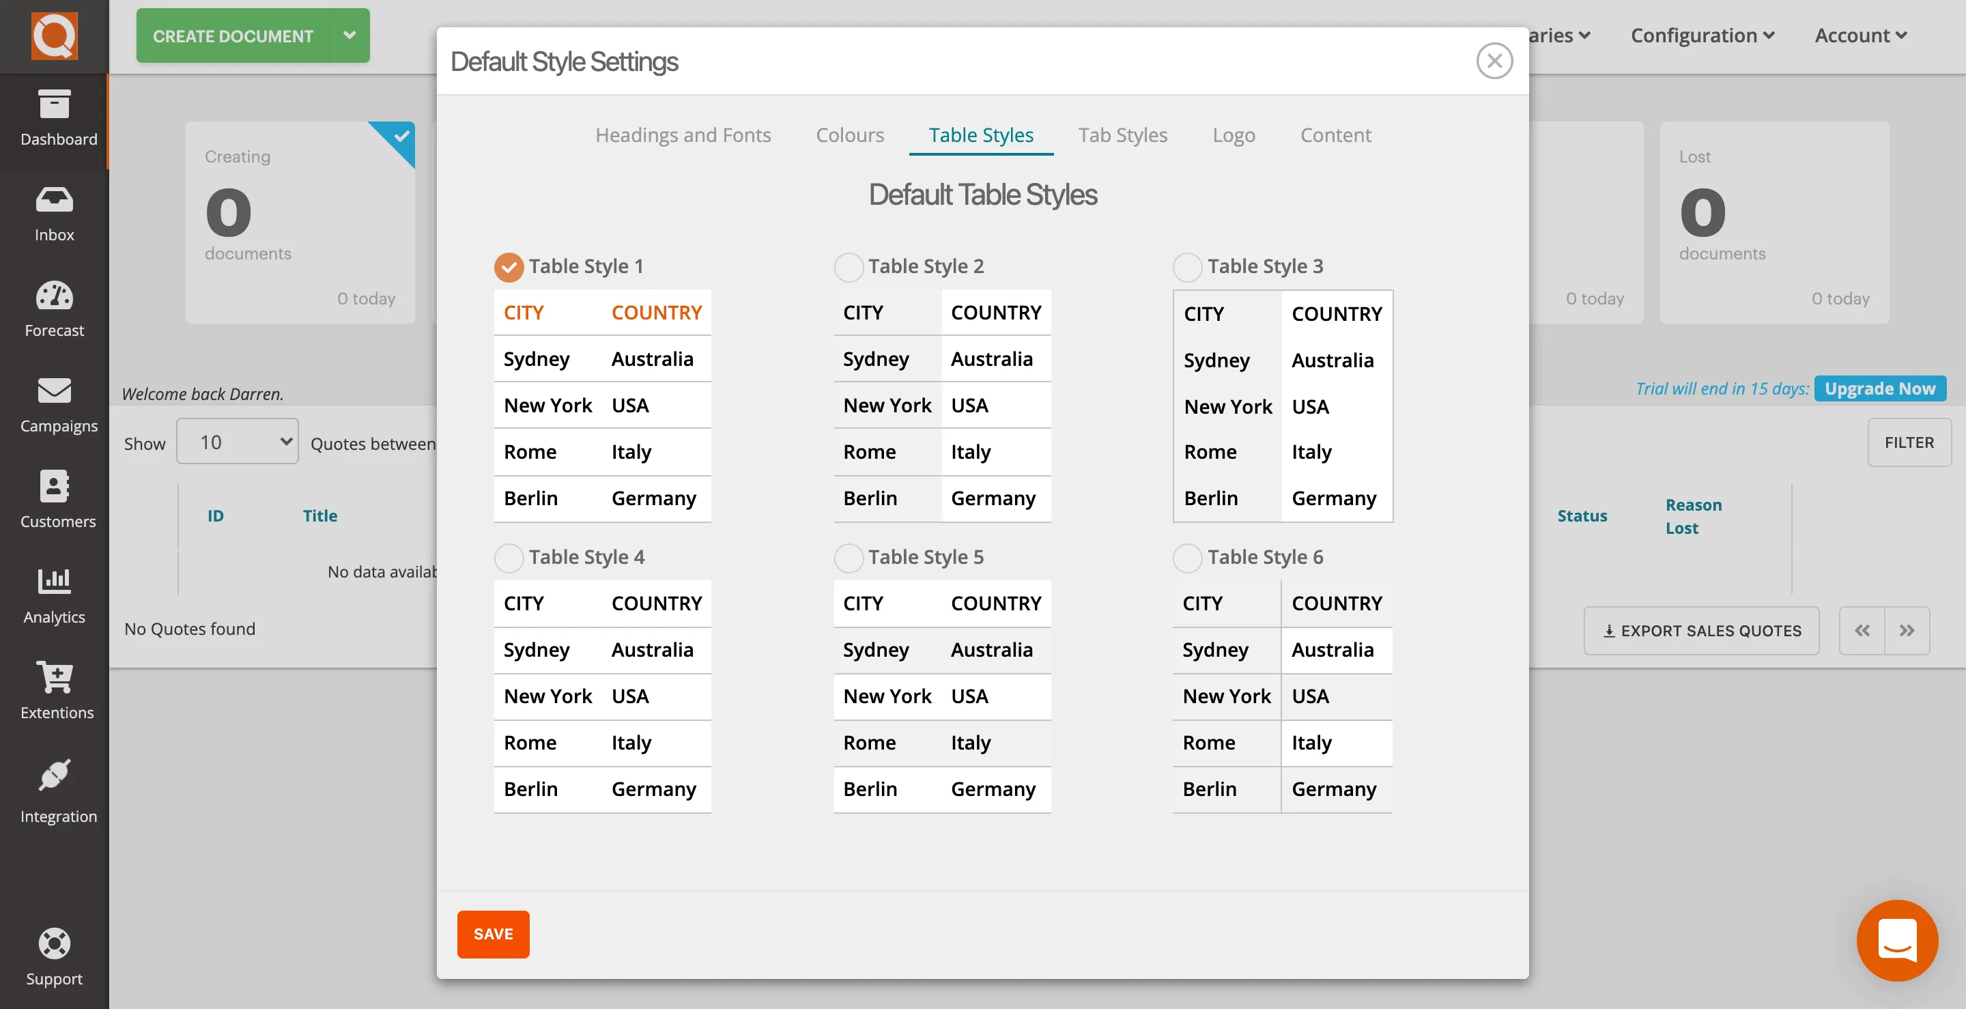Open the Forecast panel
The width and height of the screenshot is (1966, 1009).
point(54,308)
